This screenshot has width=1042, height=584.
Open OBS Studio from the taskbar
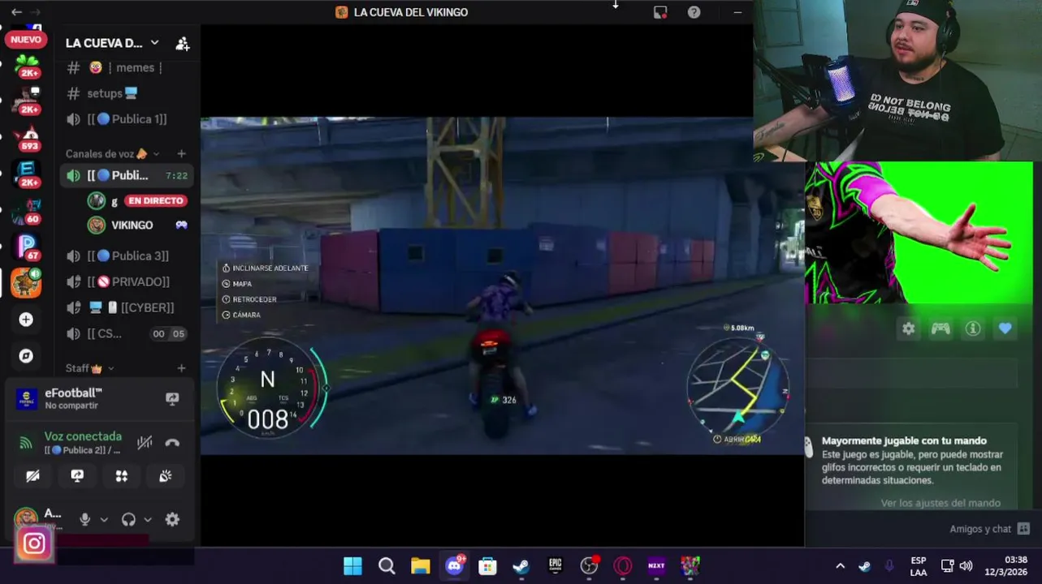(x=590, y=565)
